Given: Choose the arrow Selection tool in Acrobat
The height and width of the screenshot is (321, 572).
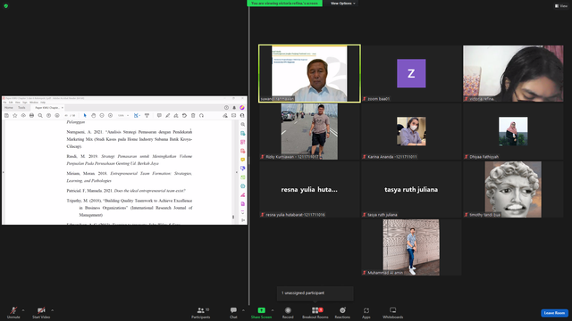Looking at the screenshot, I should [85, 115].
